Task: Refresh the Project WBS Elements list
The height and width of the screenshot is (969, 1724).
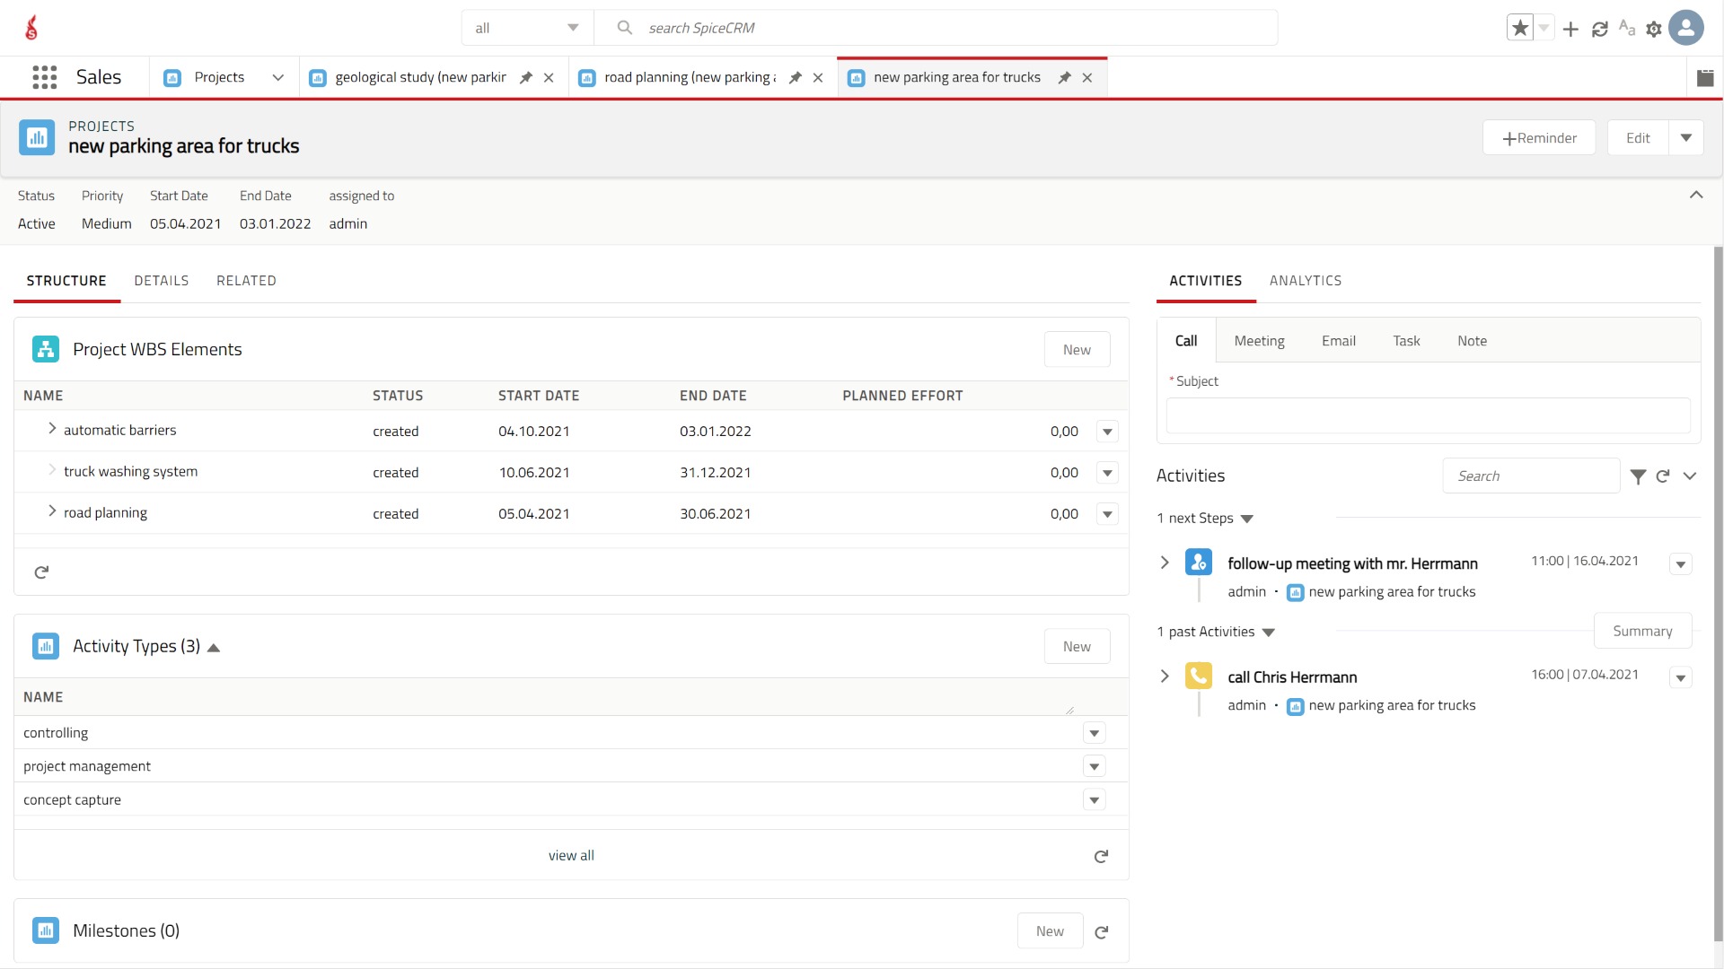Action: tap(41, 572)
